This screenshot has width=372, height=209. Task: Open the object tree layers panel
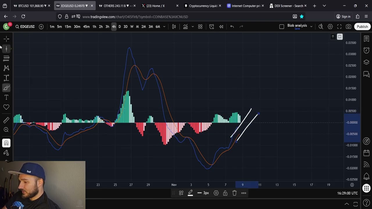366,62
